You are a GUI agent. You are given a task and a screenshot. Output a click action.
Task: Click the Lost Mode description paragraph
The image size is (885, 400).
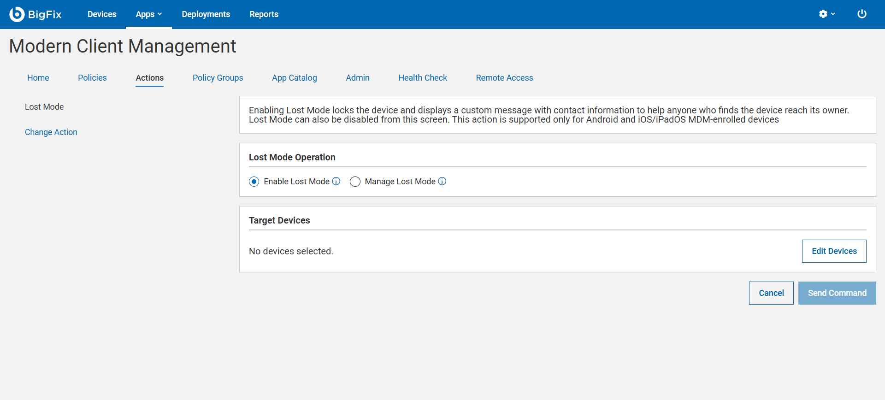549,115
